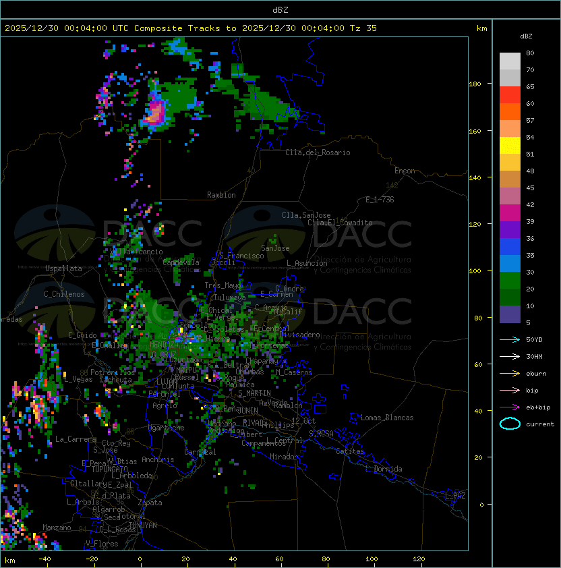Click the '50YD' legend label

pyautogui.click(x=534, y=340)
